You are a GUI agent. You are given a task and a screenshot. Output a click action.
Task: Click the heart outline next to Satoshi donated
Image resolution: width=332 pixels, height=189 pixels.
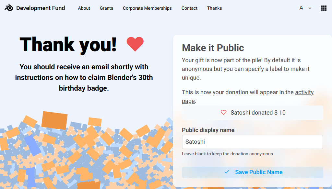tap(224, 113)
